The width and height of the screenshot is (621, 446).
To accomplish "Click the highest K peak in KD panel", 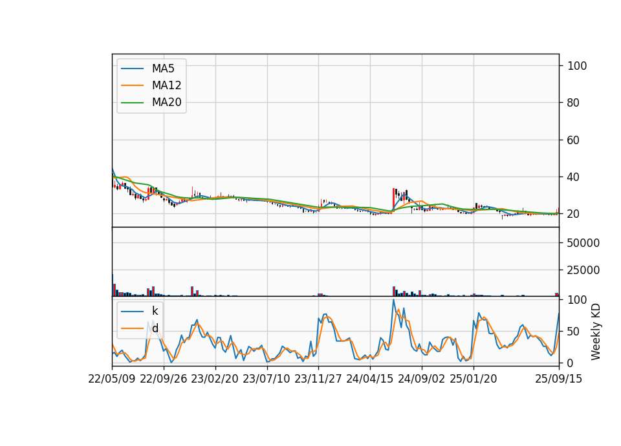I will [x=393, y=300].
